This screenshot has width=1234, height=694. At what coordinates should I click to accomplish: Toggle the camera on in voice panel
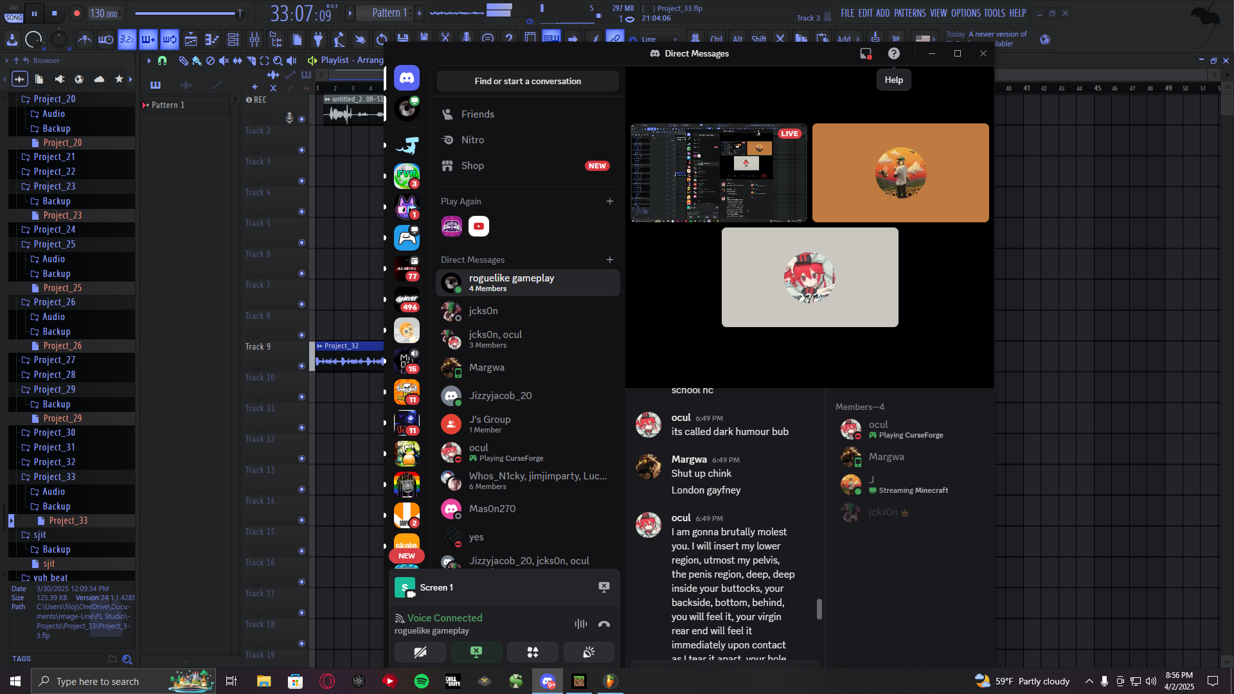pyautogui.click(x=420, y=652)
